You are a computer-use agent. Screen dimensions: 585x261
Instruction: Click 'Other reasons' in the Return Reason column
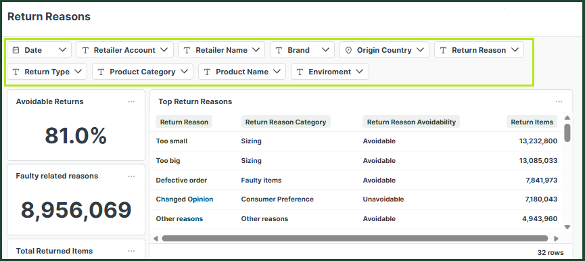[x=179, y=219]
